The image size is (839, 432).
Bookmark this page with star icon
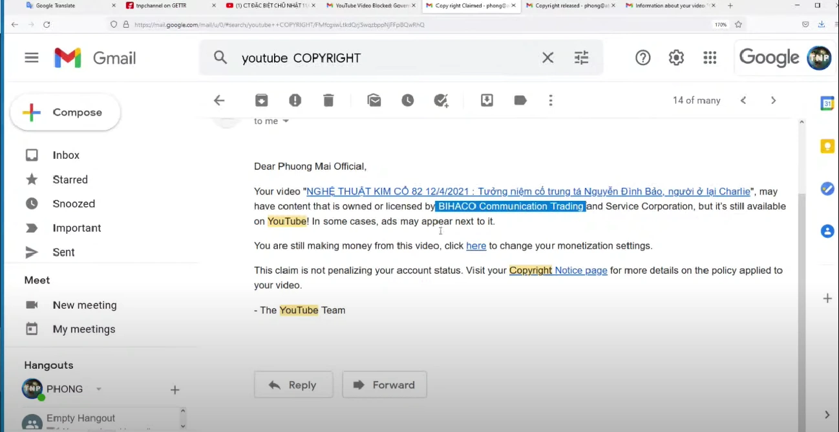738,25
